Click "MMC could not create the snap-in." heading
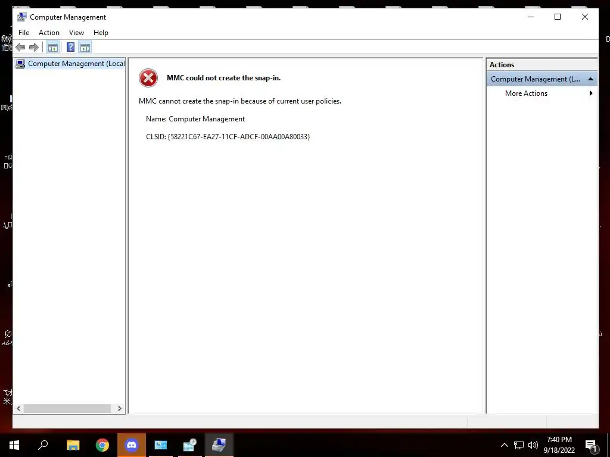The height and width of the screenshot is (457, 610). click(x=224, y=78)
